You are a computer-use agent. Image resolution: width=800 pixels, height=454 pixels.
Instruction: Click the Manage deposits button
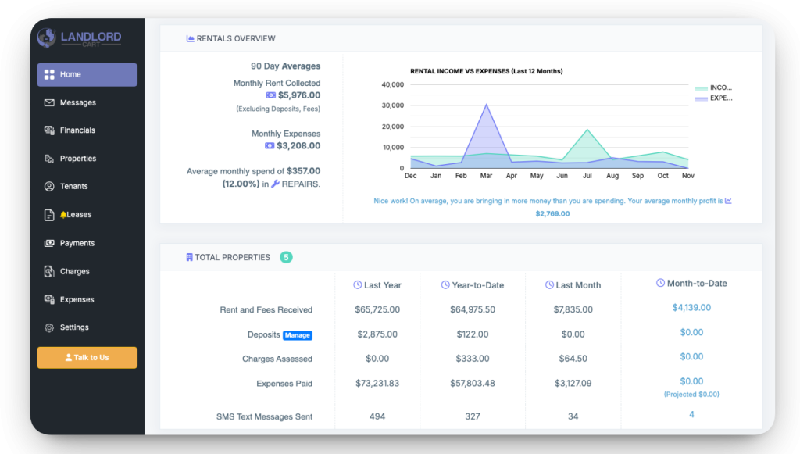coord(297,335)
